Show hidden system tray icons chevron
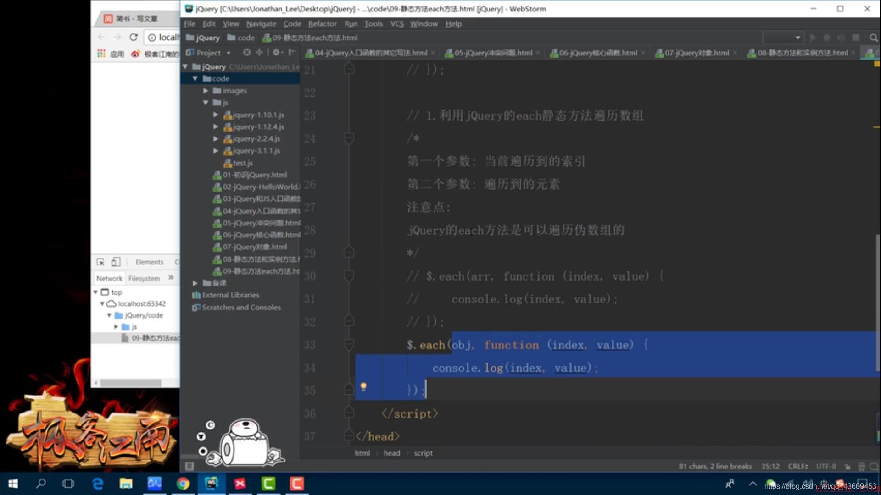This screenshot has height=495, width=881. coord(753,484)
